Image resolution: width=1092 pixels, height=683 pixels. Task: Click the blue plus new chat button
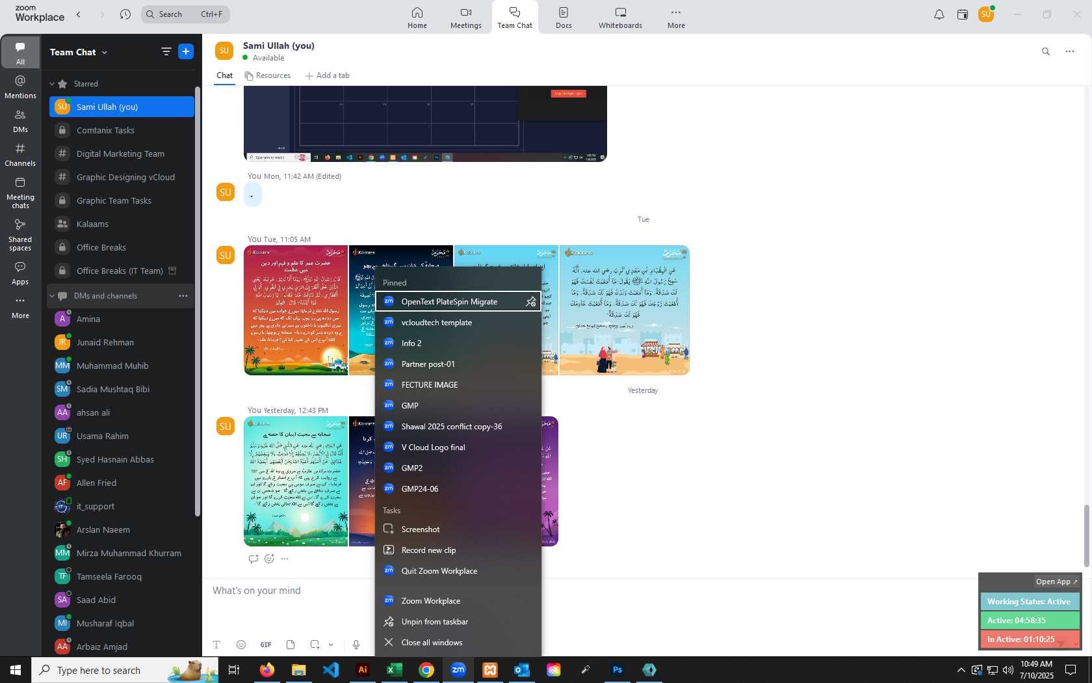[186, 51]
